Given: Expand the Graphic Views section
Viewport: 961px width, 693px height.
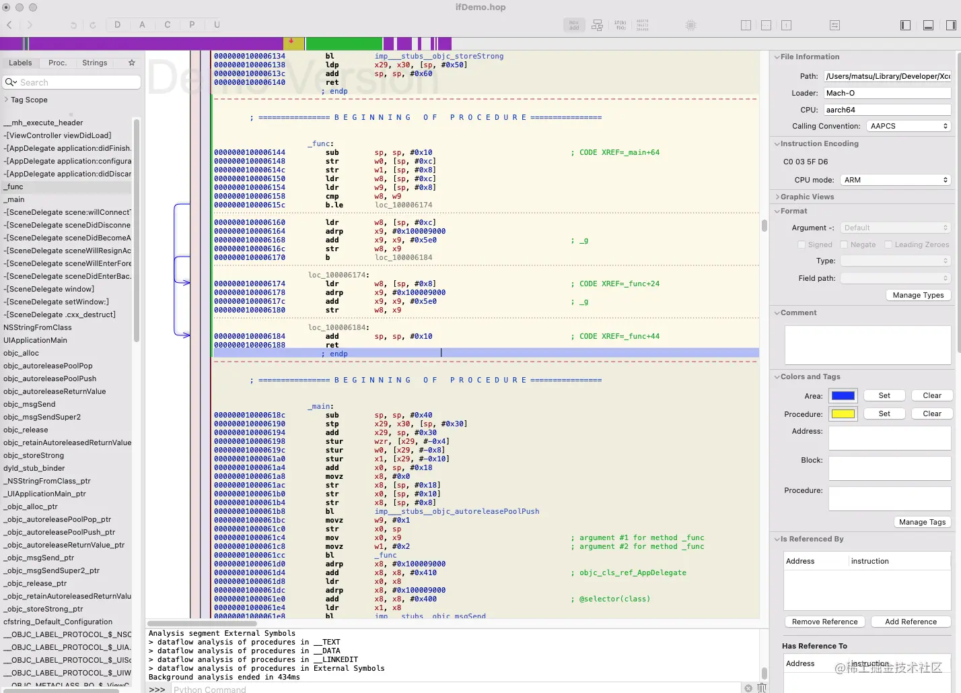Looking at the screenshot, I should pos(807,197).
